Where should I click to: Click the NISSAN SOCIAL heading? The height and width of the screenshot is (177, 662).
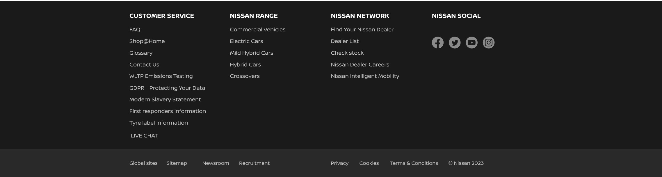coord(456,16)
